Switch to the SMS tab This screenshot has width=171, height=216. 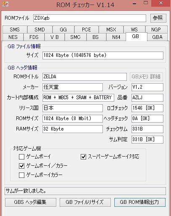click(15, 30)
